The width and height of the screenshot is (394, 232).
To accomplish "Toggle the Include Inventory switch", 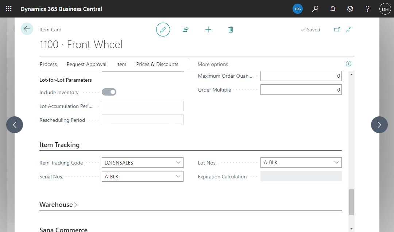I will 109,92.
